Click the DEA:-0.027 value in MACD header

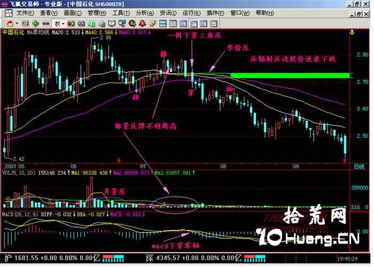(91, 214)
